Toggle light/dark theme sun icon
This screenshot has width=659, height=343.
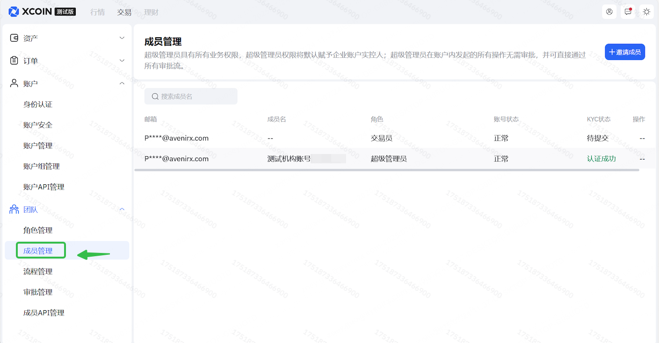(646, 12)
